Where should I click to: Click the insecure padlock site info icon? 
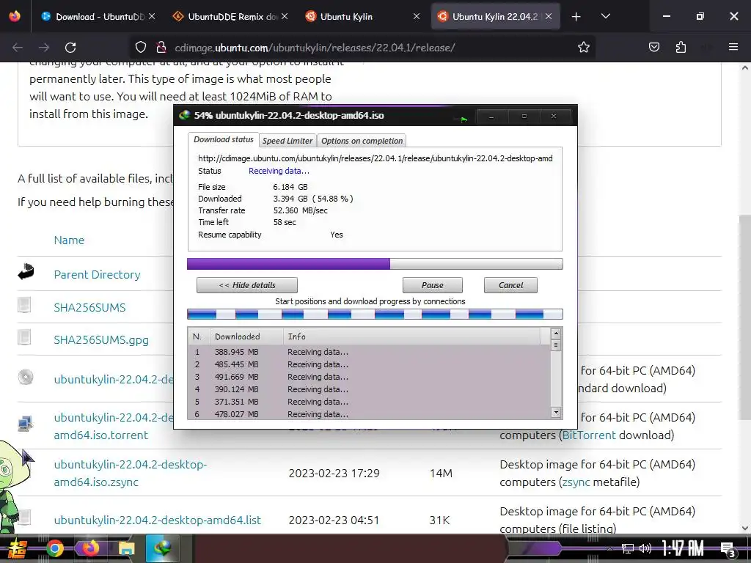click(x=161, y=48)
